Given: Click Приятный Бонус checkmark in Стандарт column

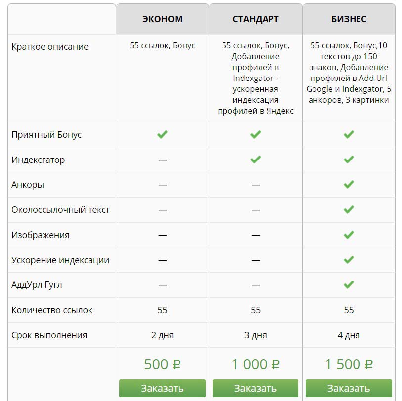Looking at the screenshot, I should (x=255, y=134).
